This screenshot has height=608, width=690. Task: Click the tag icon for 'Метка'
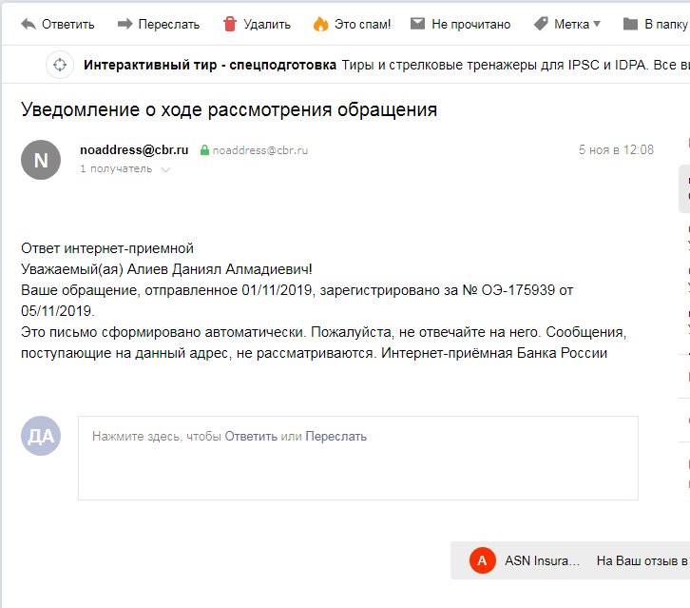pos(541,24)
